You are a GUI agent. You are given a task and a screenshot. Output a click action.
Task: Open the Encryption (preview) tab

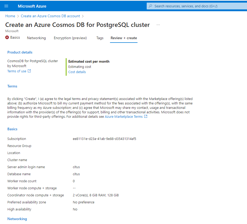tap(70, 38)
